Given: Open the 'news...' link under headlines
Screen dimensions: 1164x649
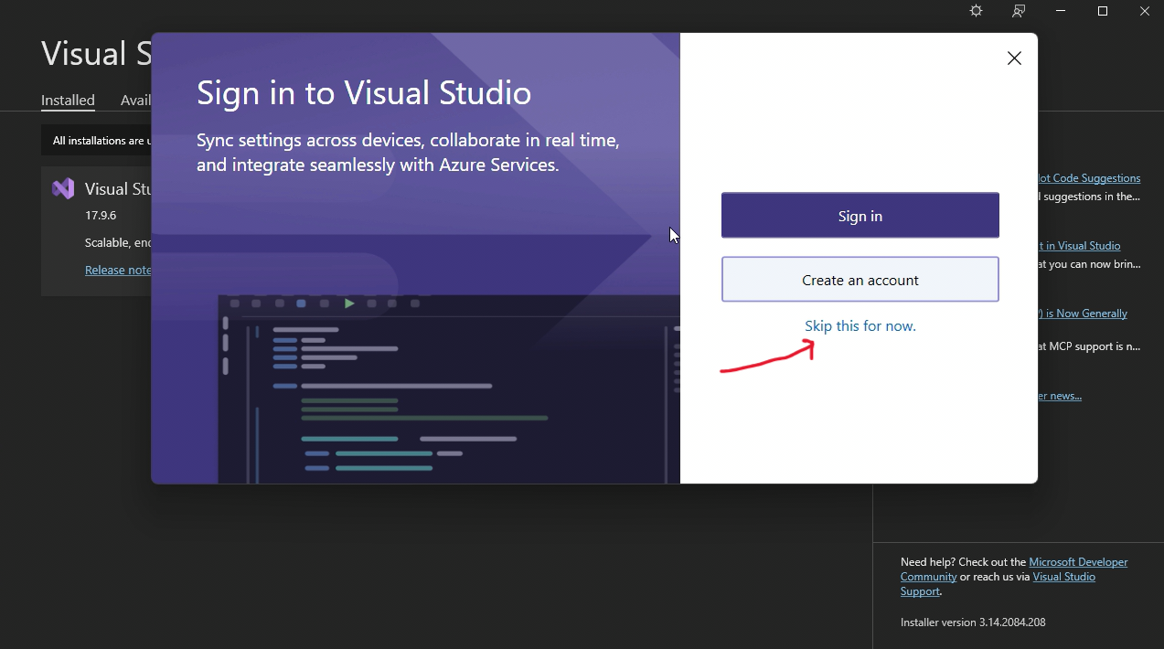Looking at the screenshot, I should pyautogui.click(x=1060, y=396).
